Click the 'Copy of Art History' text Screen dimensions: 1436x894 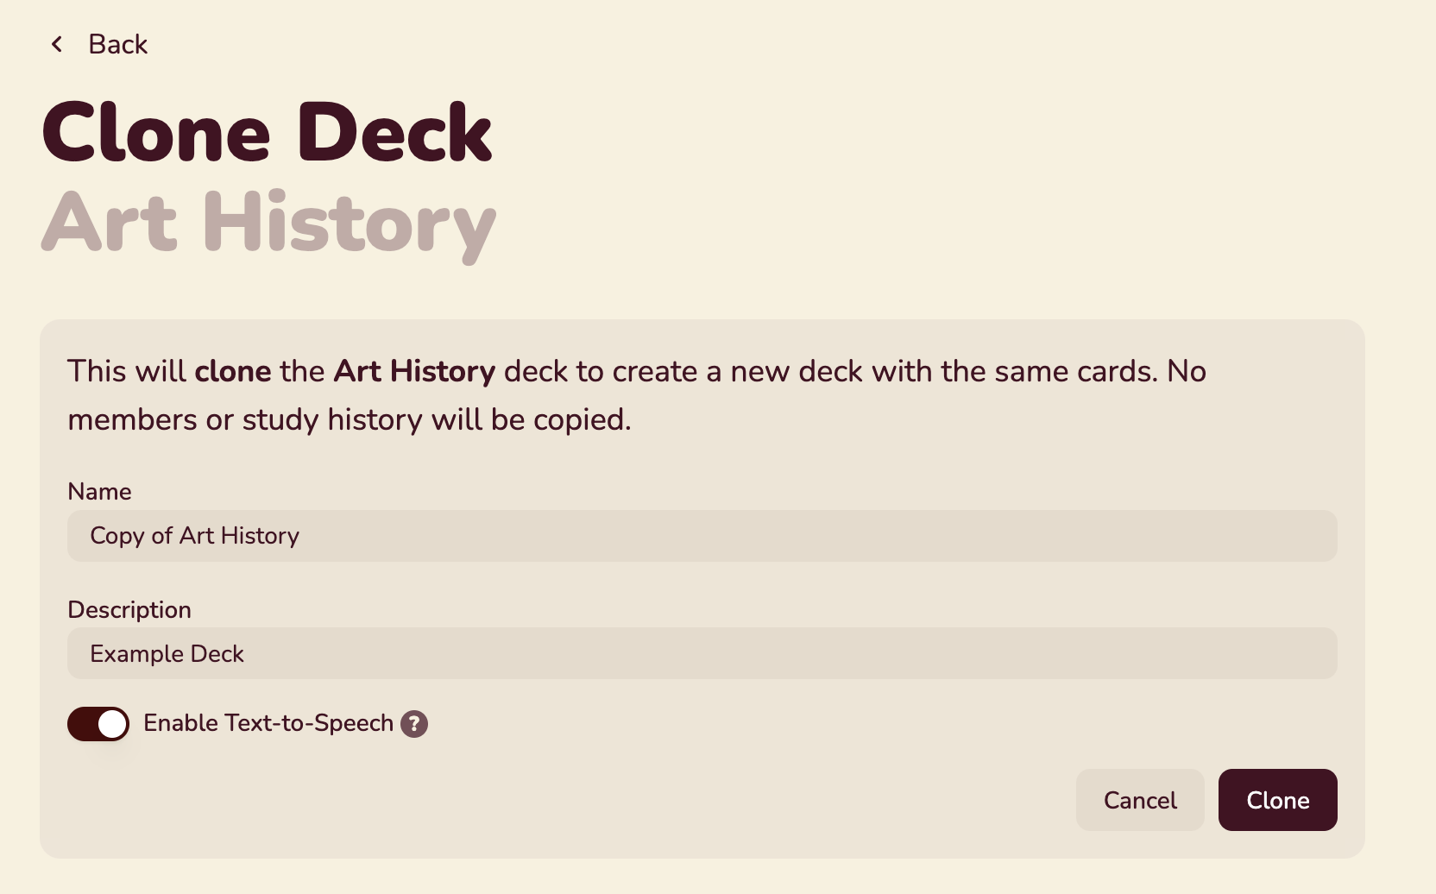[x=195, y=536]
